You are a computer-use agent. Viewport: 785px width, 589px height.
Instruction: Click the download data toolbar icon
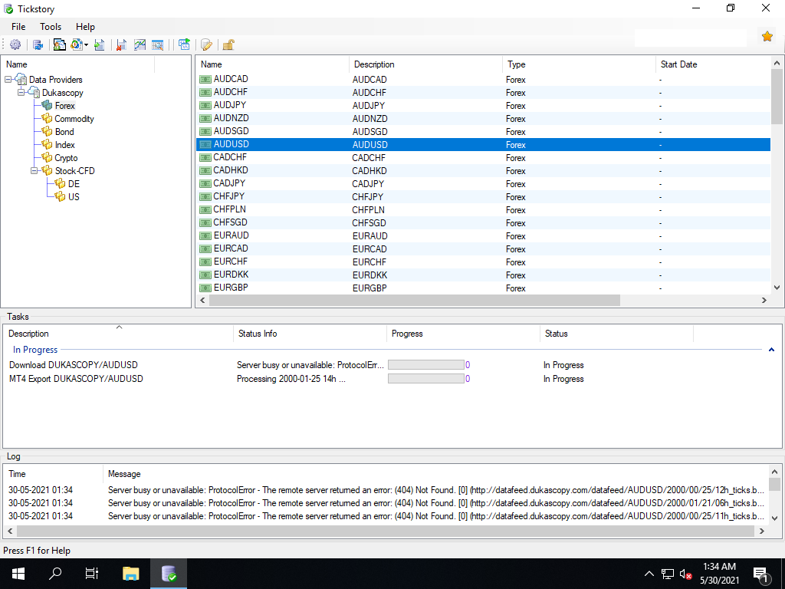tap(99, 44)
